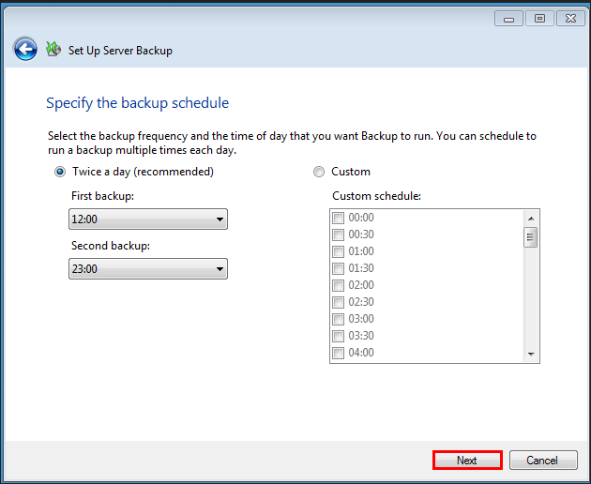
Task: Check the 00:30 custom schedule box
Action: (x=339, y=234)
